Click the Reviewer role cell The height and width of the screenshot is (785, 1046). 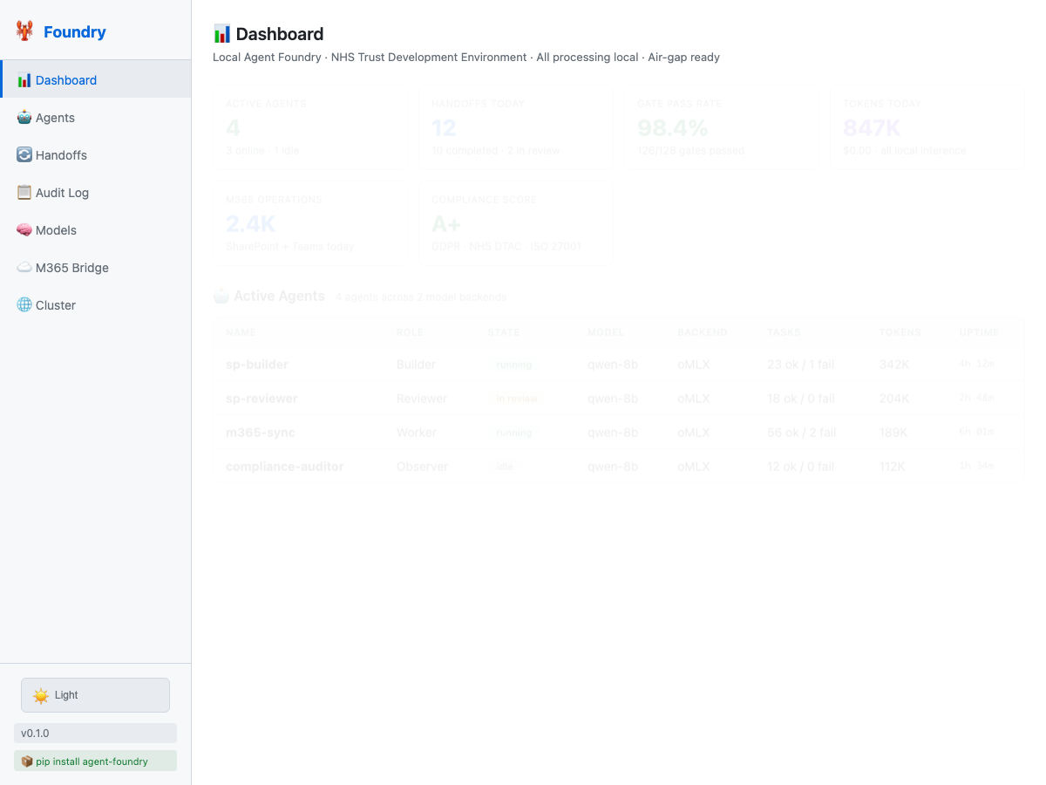click(422, 399)
